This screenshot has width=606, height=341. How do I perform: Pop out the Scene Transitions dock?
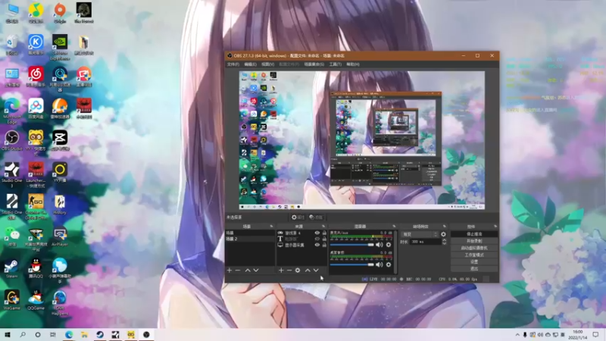click(x=444, y=226)
